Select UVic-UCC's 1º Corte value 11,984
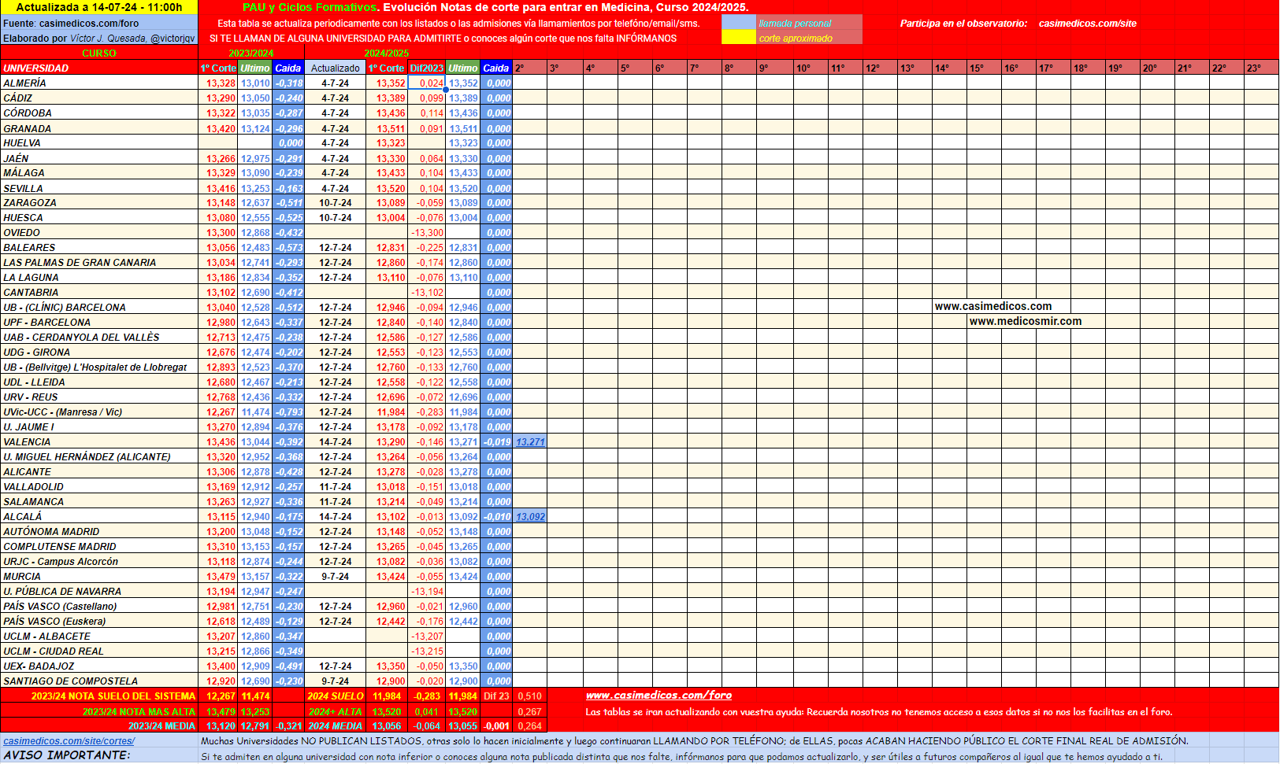 (x=387, y=412)
